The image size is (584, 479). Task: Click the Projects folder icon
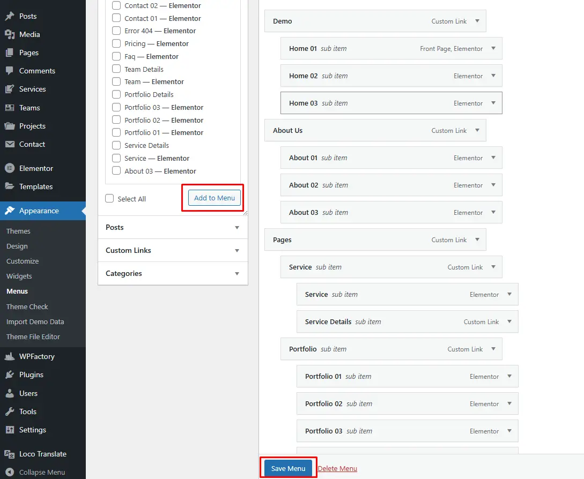pyautogui.click(x=10, y=126)
